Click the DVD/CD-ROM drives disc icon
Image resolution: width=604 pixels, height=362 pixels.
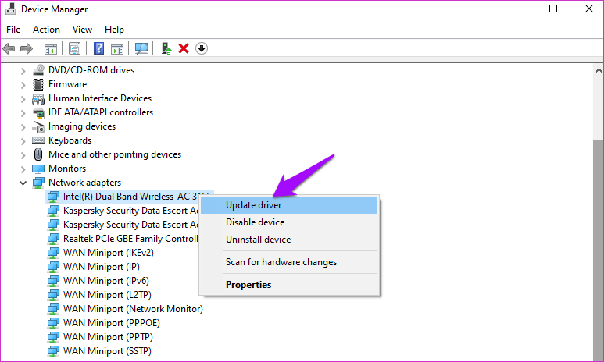38,70
